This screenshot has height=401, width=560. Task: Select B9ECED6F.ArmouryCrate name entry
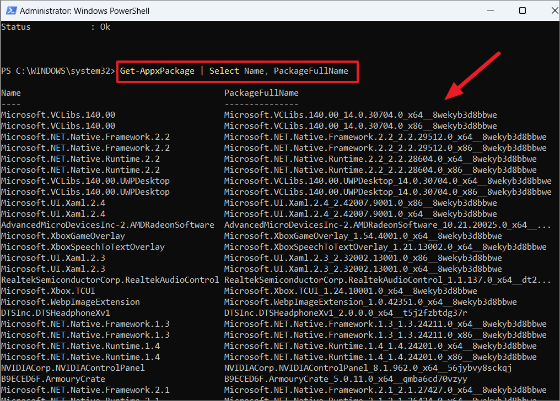coord(53,379)
